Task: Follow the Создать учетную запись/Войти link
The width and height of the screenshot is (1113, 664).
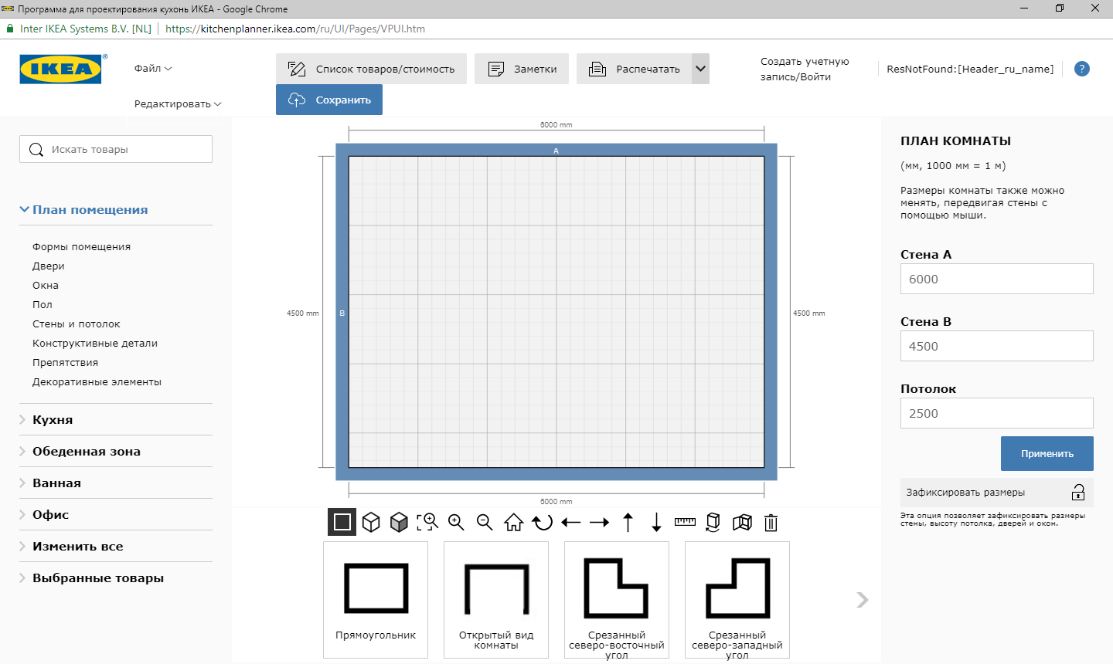Action: pos(805,69)
